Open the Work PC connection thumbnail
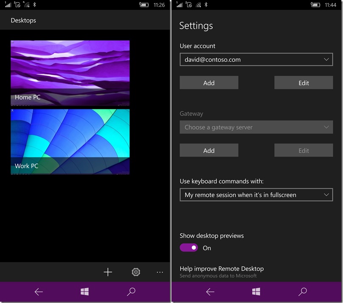Viewport: 343px width, 303px height. tap(70, 141)
